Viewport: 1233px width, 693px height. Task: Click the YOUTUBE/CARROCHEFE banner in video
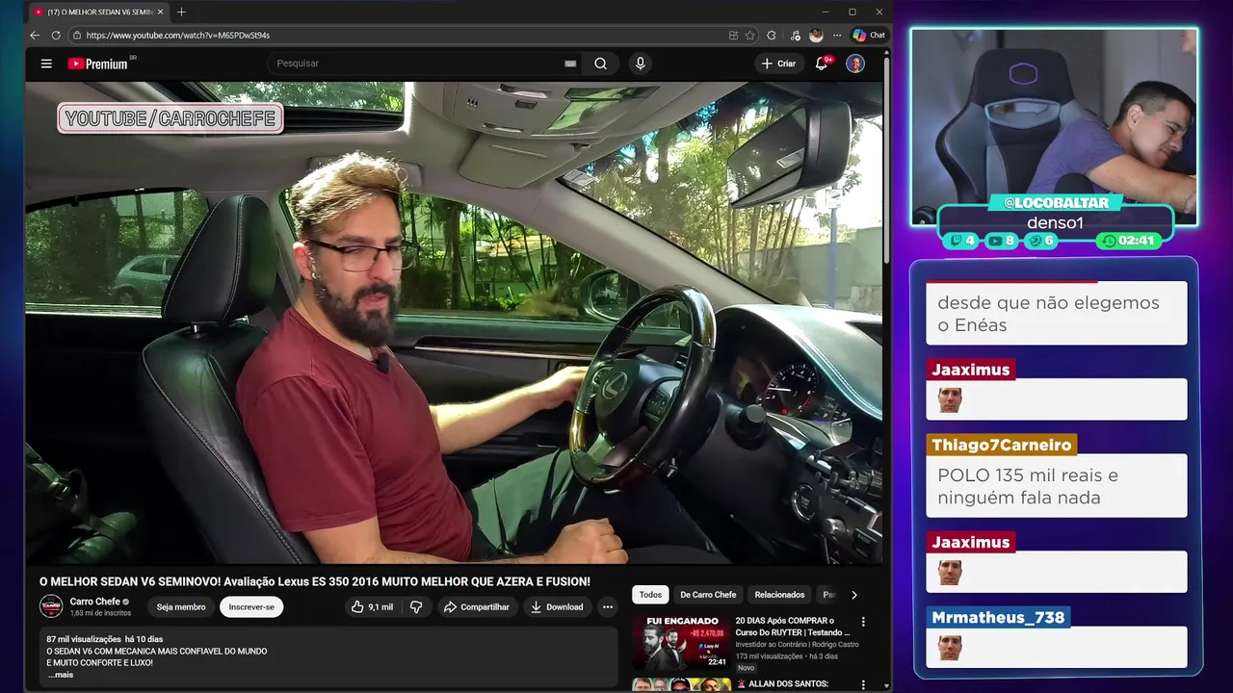171,118
